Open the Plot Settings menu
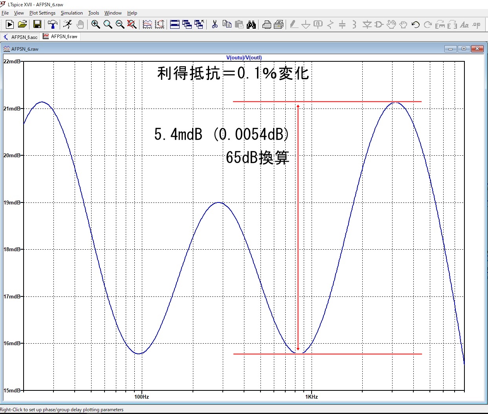 tap(42, 13)
